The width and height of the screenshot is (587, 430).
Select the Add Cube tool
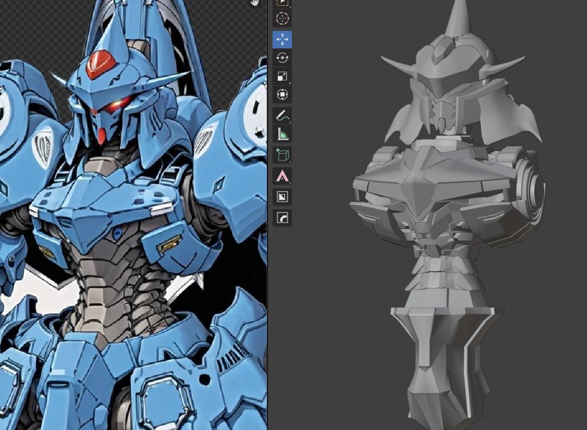282,155
